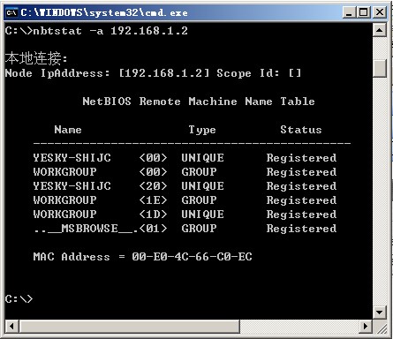
Task: Click the Node IpAddress [192.168.1.2] text
Action: click(x=107, y=73)
